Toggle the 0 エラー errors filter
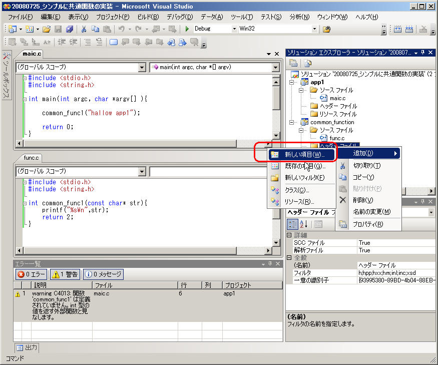Screen dimensions: 438x365 point(32,274)
